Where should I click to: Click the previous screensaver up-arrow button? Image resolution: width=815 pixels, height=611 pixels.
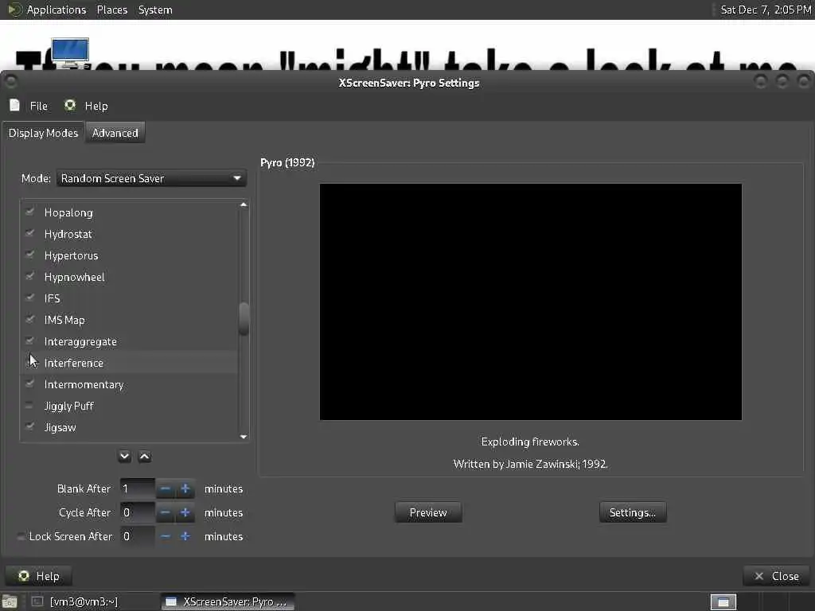(145, 457)
